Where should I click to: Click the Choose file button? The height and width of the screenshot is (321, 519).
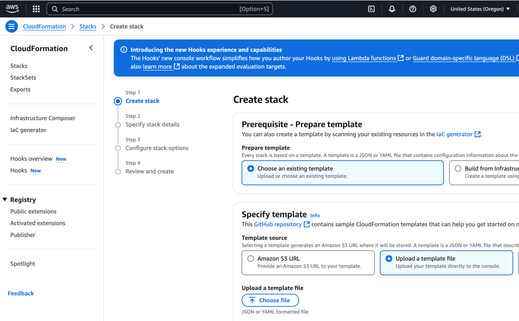coord(270,300)
